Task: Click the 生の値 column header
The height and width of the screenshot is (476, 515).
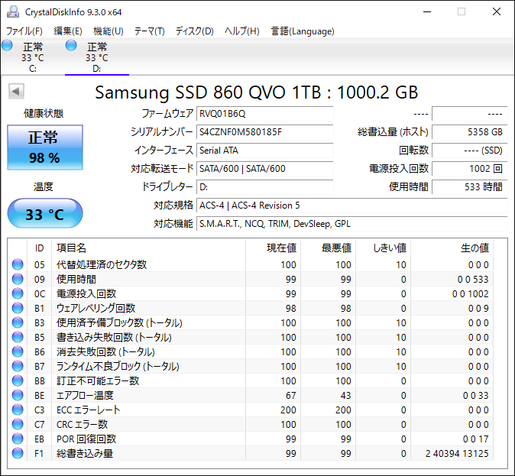Action: point(452,248)
